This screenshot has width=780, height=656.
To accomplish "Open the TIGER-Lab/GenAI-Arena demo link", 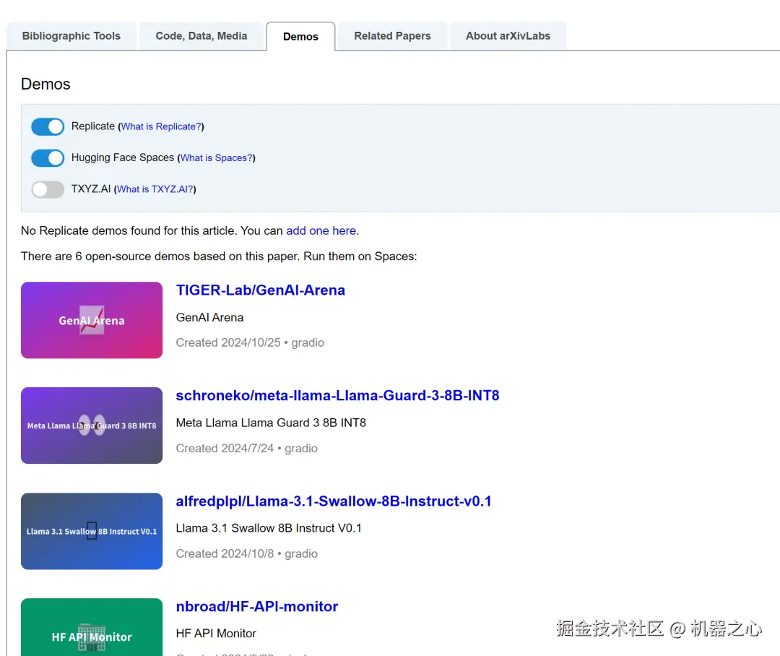I will pos(260,290).
